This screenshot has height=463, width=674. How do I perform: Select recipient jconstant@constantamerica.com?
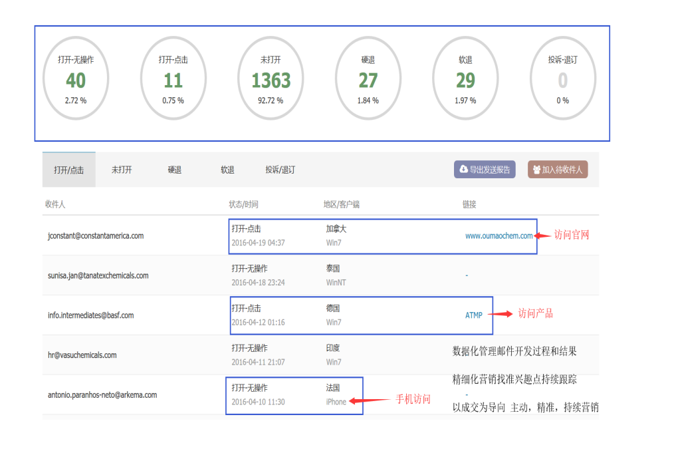tap(94, 235)
